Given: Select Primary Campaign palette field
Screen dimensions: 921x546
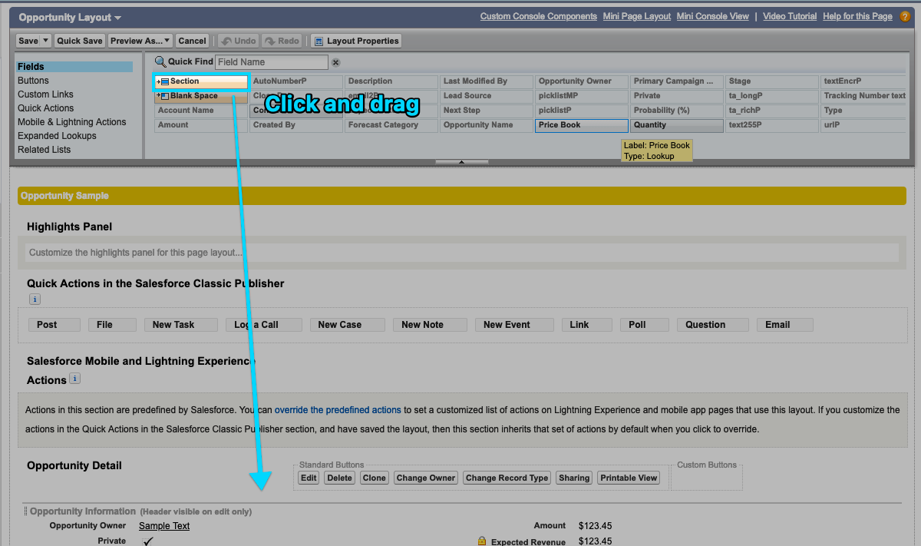Looking at the screenshot, I should coord(677,81).
